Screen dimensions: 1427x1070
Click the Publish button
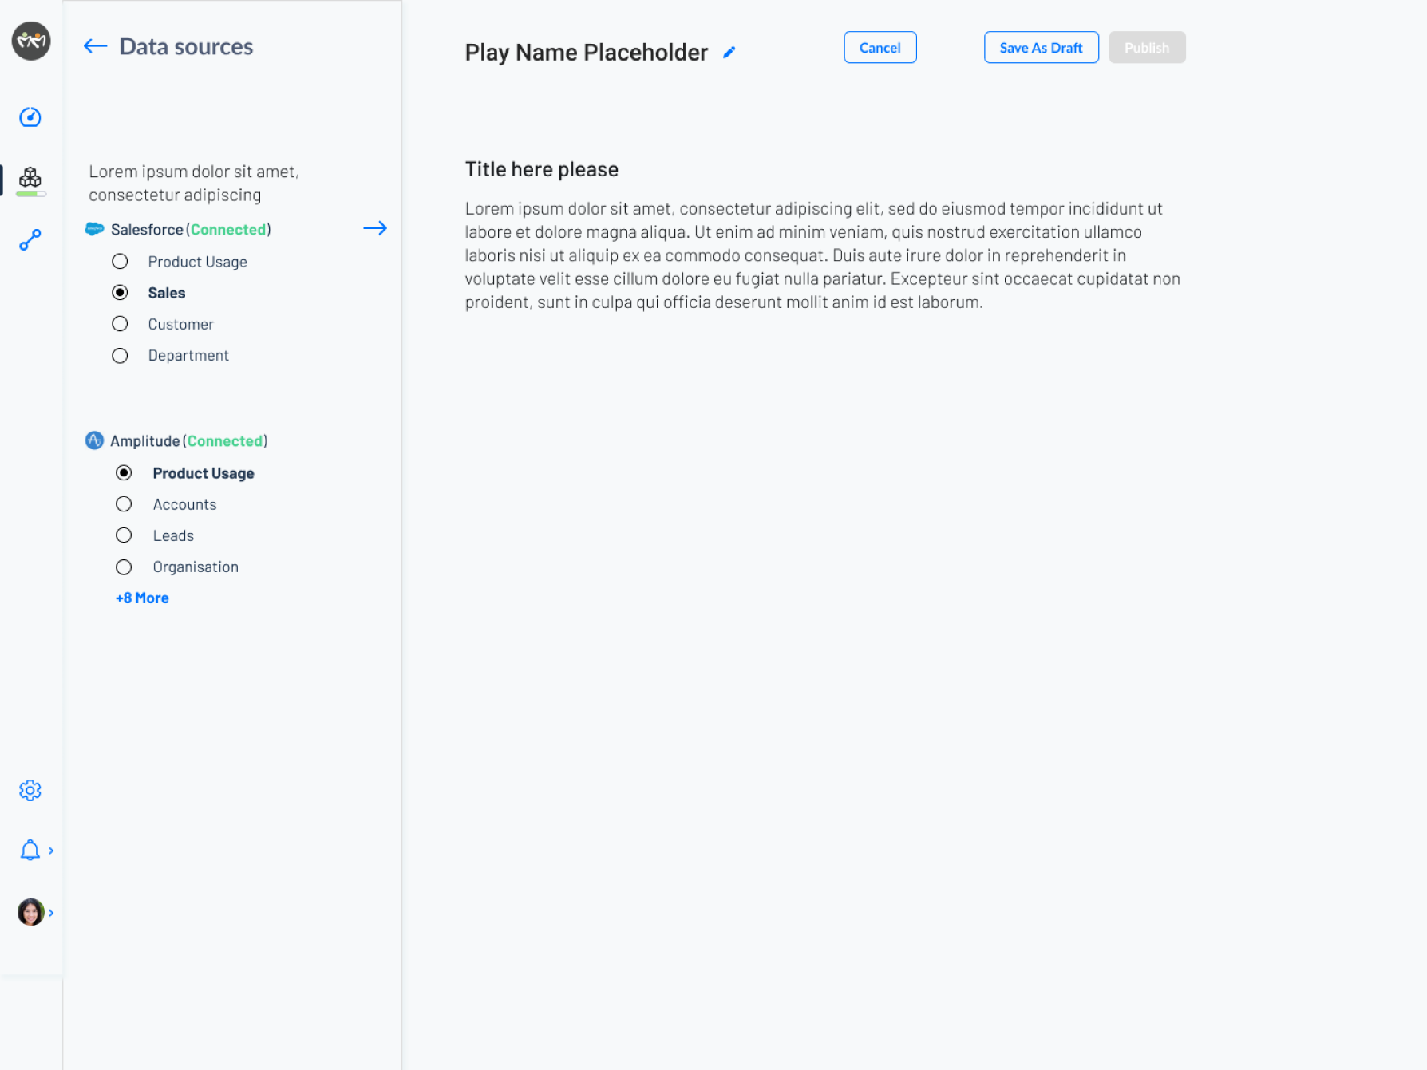point(1146,48)
